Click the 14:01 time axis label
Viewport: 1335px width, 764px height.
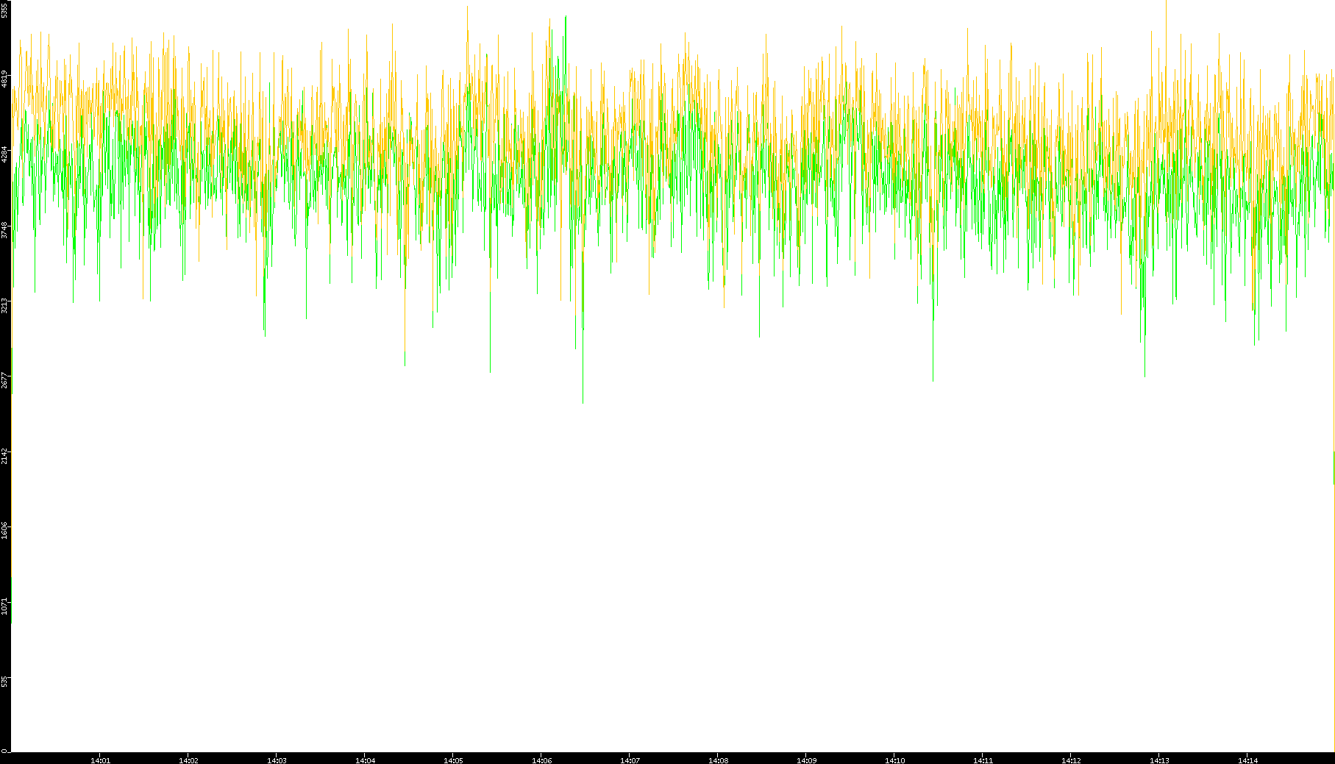[100, 760]
